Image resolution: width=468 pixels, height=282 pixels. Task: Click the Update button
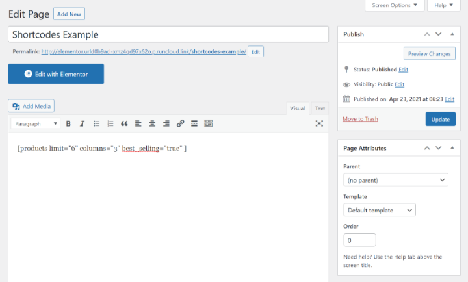[x=440, y=119]
